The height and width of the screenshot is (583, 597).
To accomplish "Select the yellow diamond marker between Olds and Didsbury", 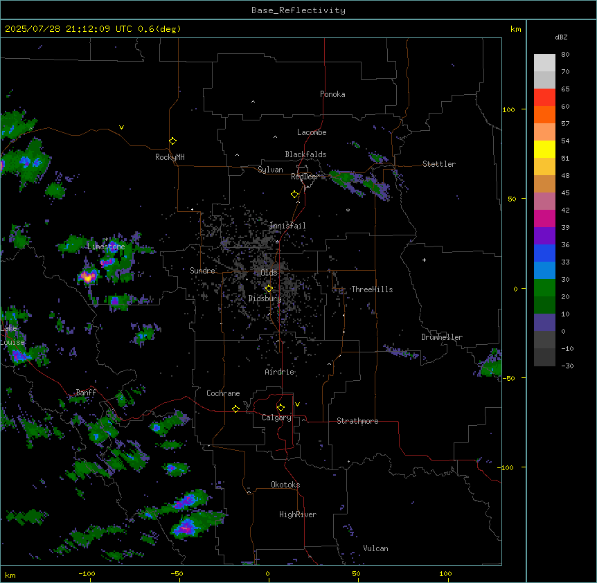I will (x=269, y=289).
